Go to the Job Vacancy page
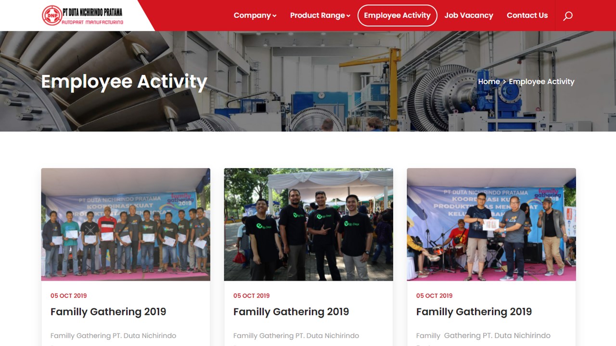Viewport: 616px width, 346px height. (x=469, y=15)
